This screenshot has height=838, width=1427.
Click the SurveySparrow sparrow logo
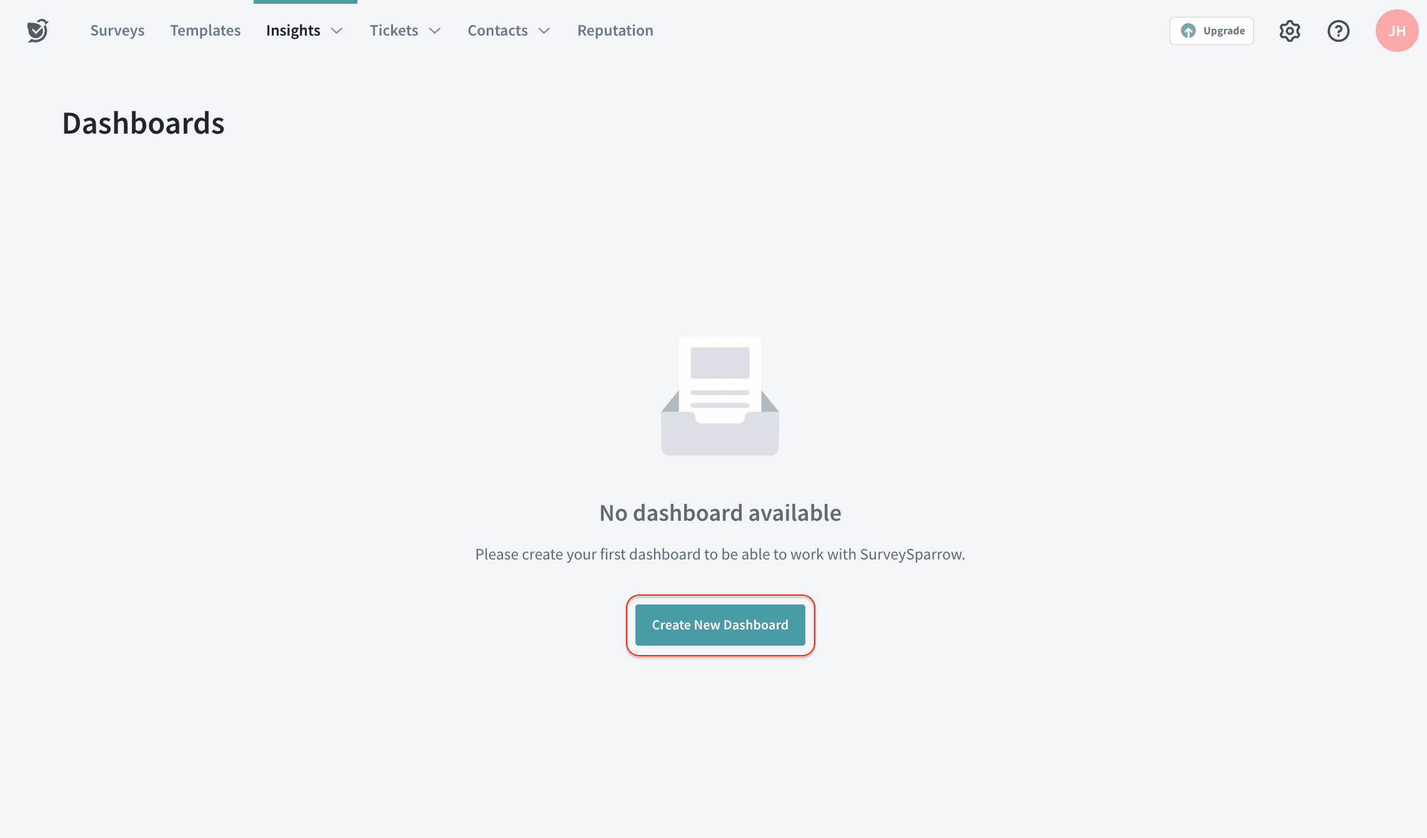[37, 30]
